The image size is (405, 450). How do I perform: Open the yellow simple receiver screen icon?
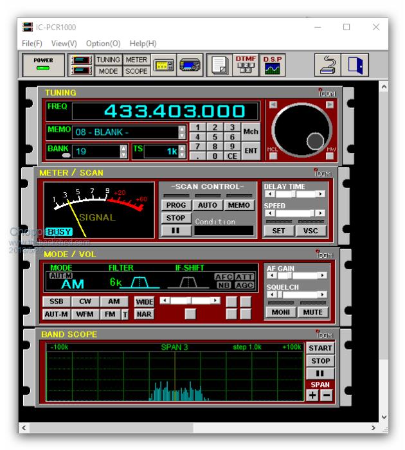tap(164, 65)
